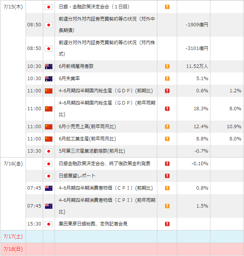Click the forecast value 1.2%

tap(235, 91)
